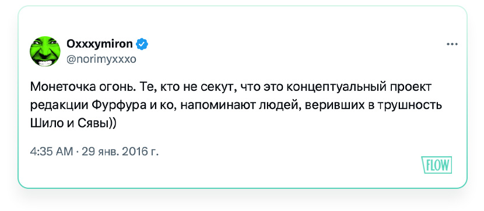Click the word редакции in the tweet
Screen dimensions: 484x211
point(59,106)
